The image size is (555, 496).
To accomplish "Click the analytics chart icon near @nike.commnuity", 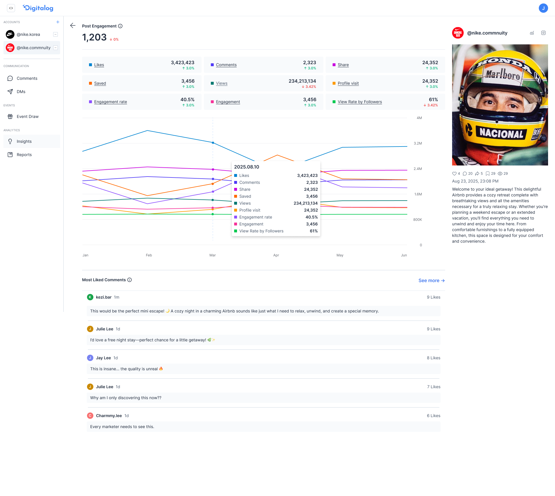I will (532, 33).
